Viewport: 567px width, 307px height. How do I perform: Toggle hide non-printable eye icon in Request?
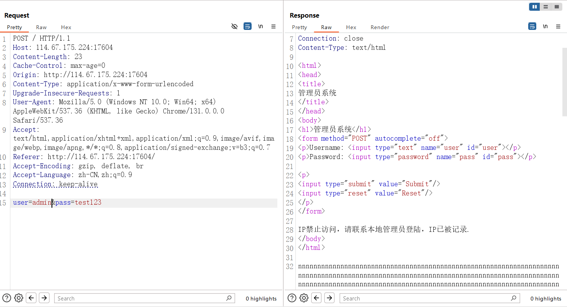point(234,26)
